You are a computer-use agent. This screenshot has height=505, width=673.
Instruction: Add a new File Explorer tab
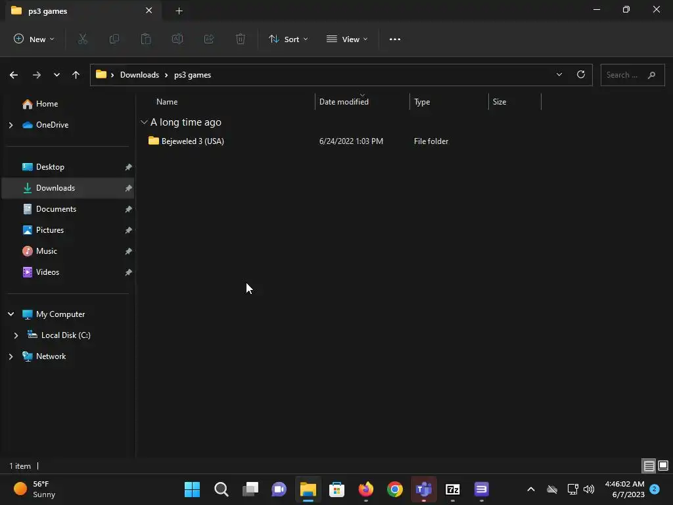pyautogui.click(x=179, y=11)
